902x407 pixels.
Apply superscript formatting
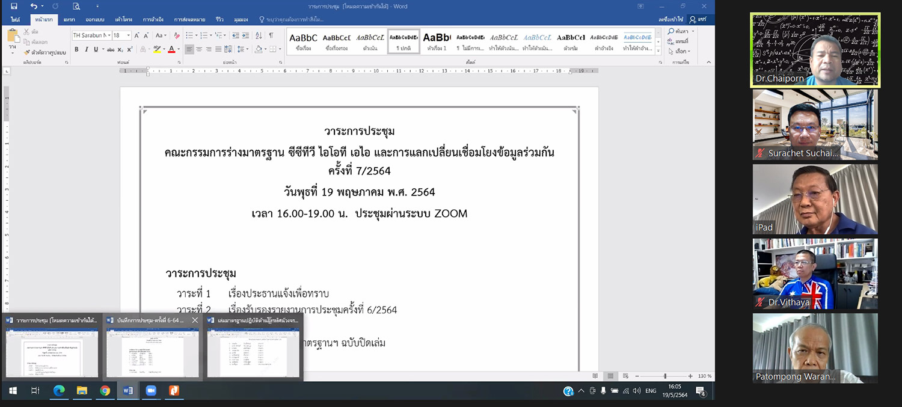click(129, 49)
